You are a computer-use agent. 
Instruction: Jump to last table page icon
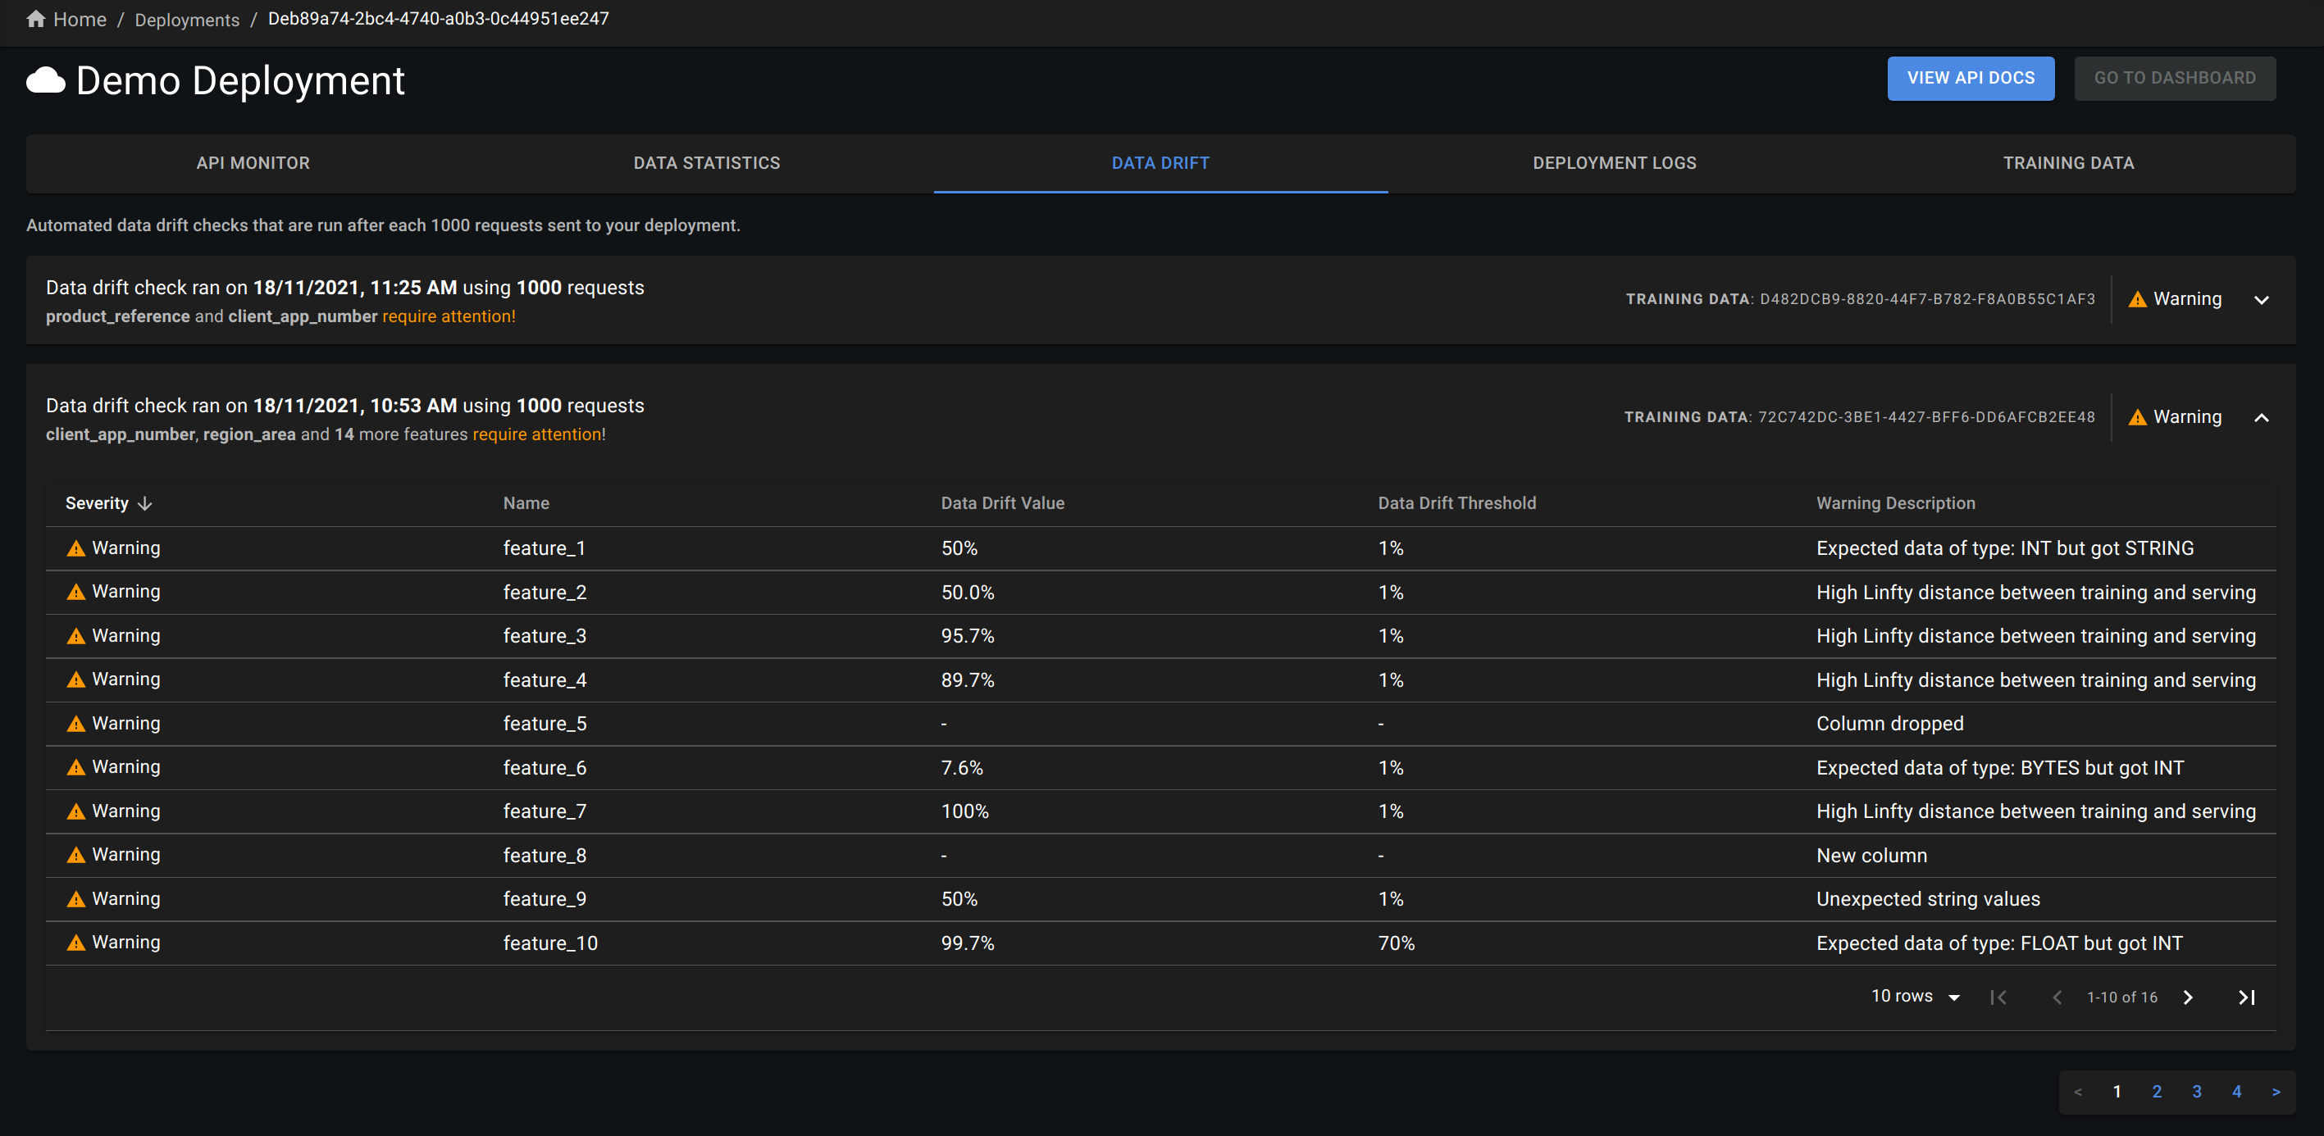(x=2246, y=997)
